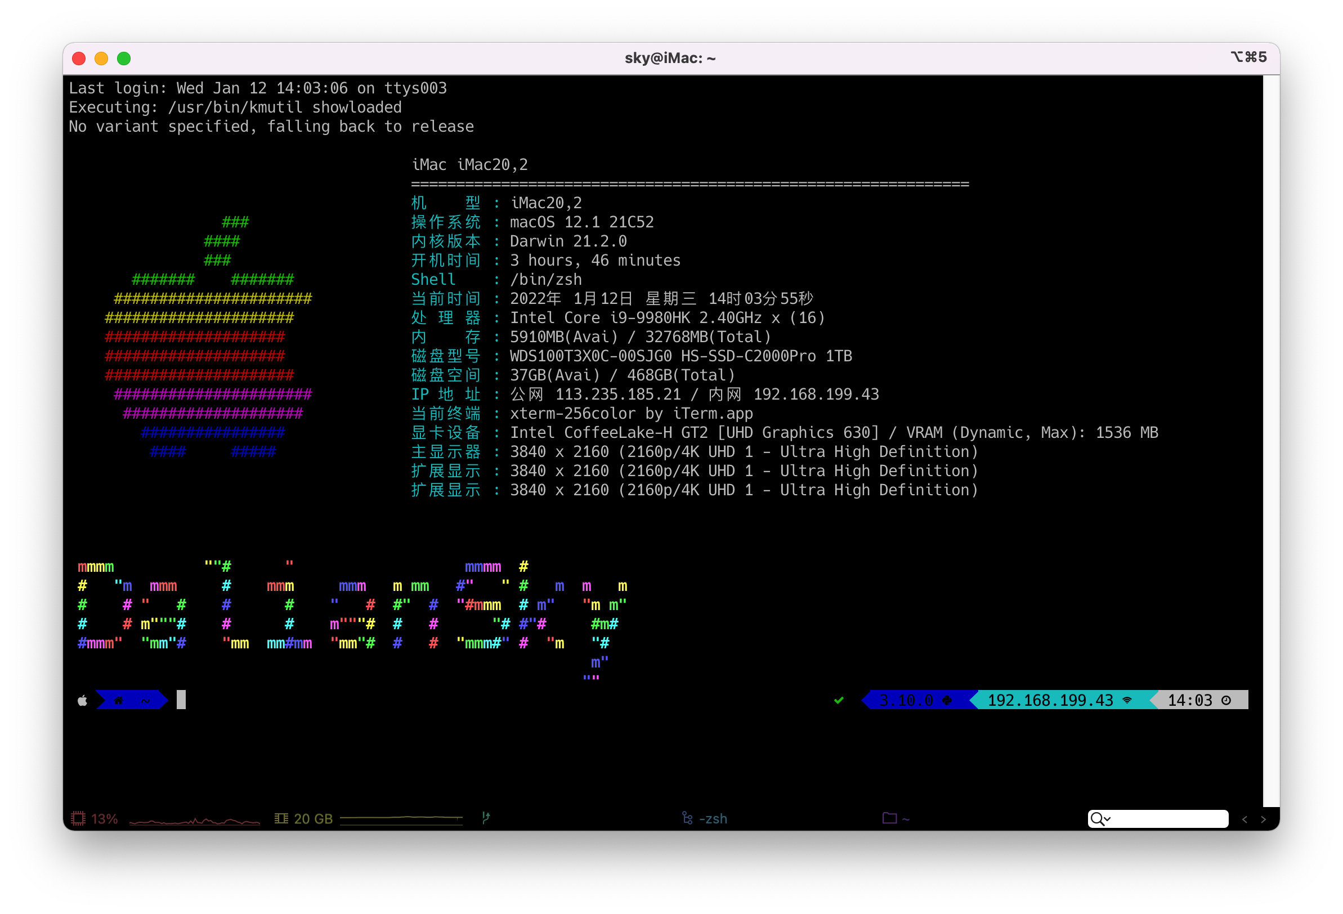Click the wifi icon in IP segment
This screenshot has width=1343, height=914.
click(x=1127, y=700)
